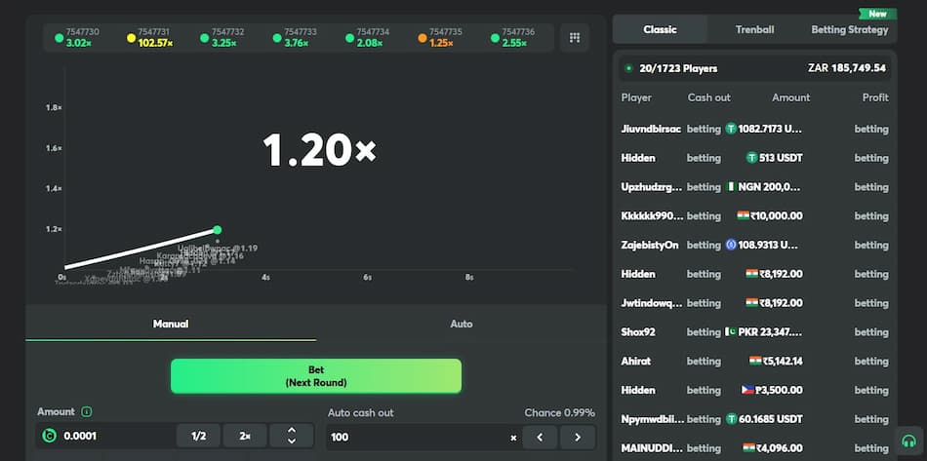Click the 3.25× round result
The image size is (927, 461).
point(224,43)
